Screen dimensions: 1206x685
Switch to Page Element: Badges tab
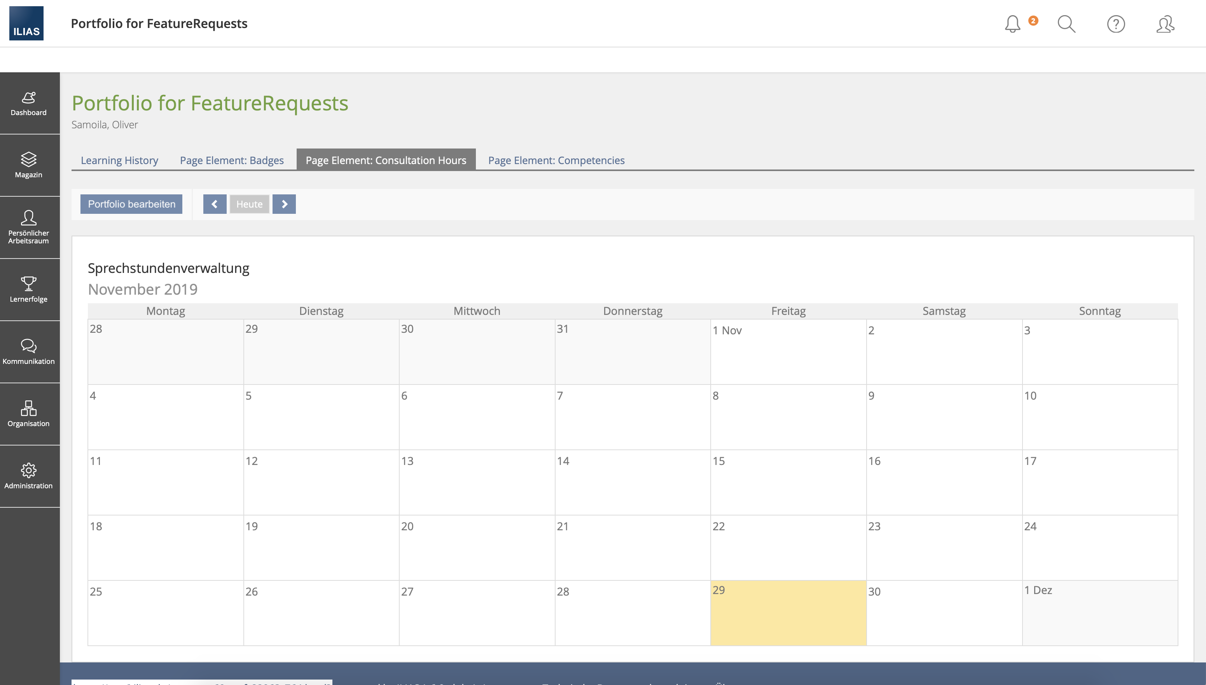point(232,161)
